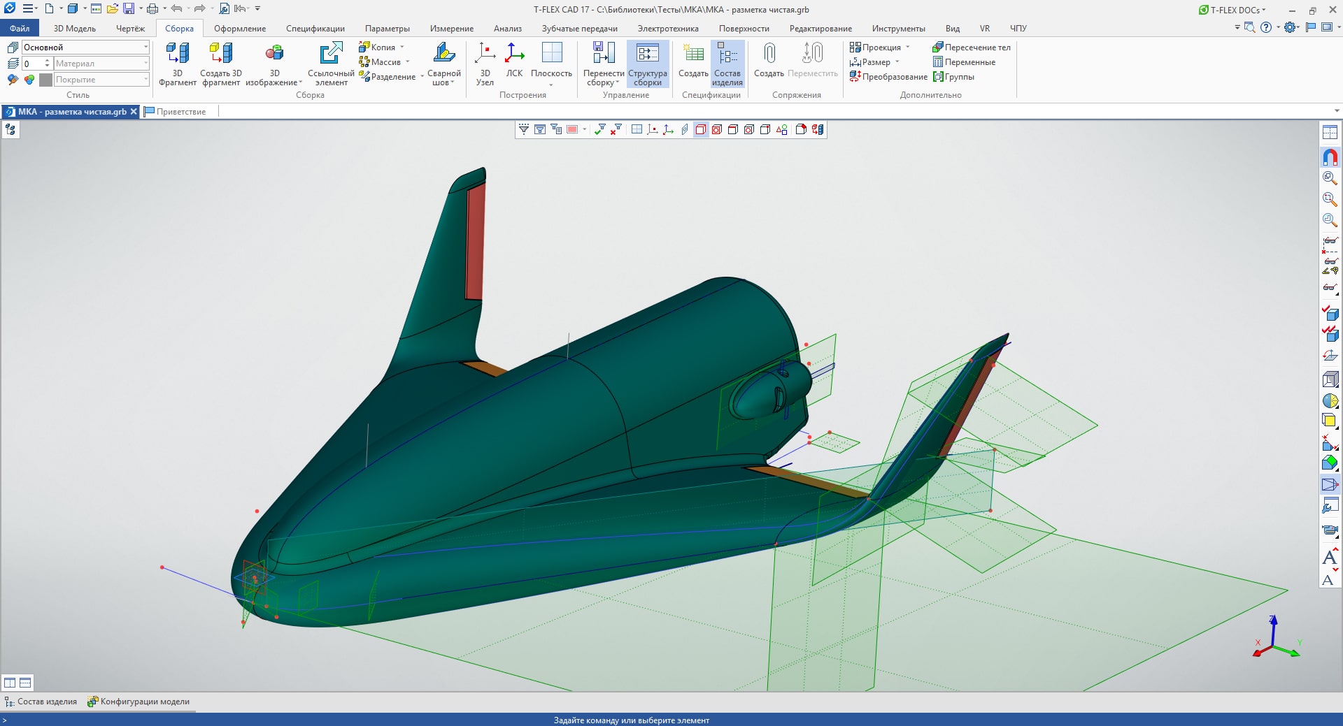Open the Переменные editor

point(964,62)
